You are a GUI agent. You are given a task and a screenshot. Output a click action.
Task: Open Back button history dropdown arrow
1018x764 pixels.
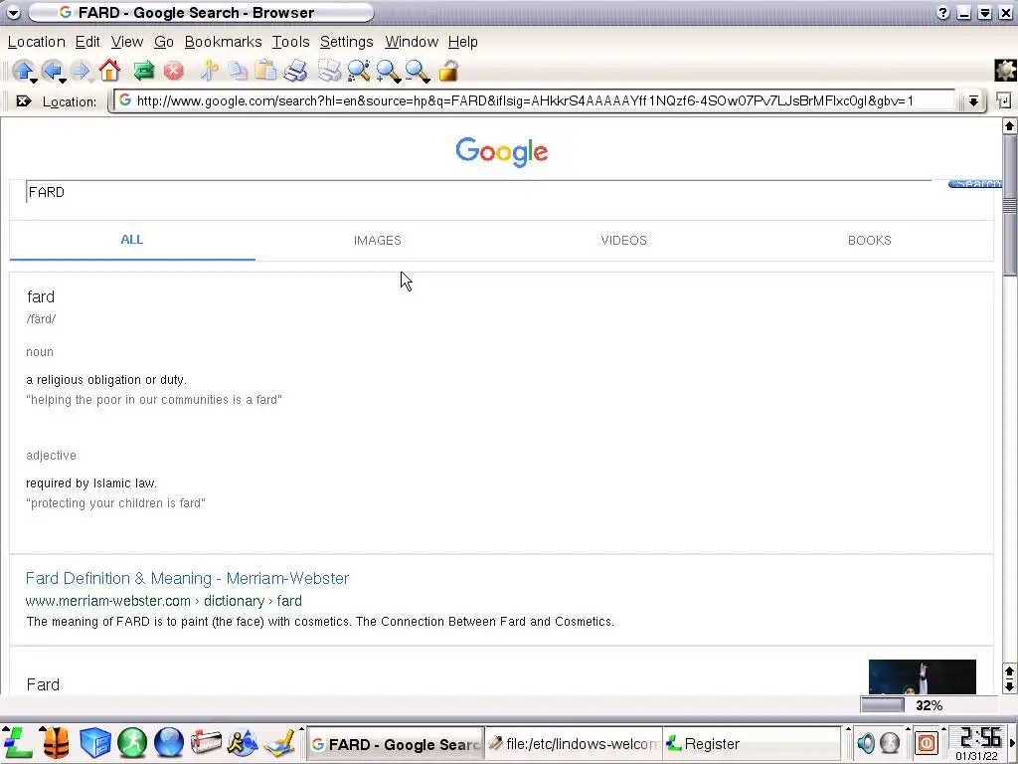point(63,81)
